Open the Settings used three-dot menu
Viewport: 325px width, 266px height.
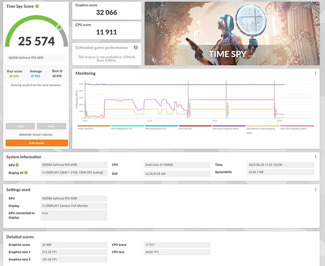[315, 190]
